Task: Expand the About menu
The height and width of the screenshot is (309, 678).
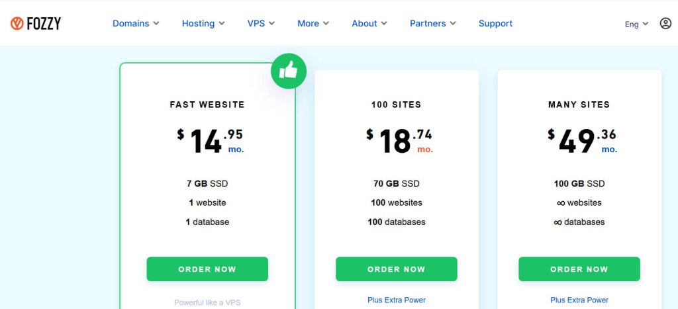Action: (x=369, y=23)
